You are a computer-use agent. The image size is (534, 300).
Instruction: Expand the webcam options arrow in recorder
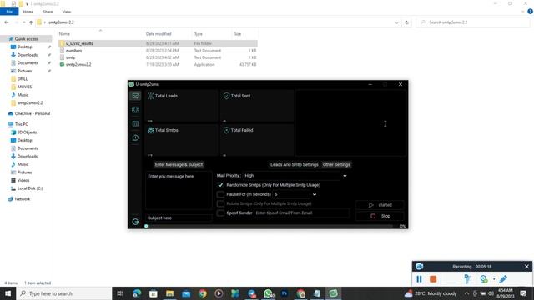[x=494, y=279]
